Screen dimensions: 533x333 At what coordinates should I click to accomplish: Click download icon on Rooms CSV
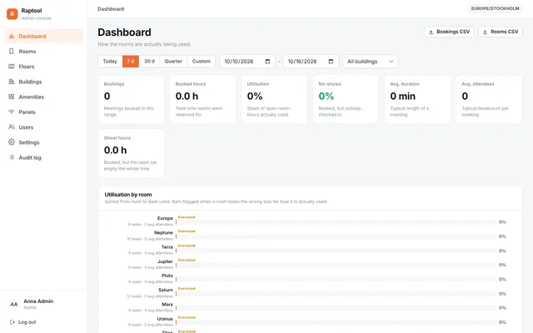pyautogui.click(x=485, y=32)
